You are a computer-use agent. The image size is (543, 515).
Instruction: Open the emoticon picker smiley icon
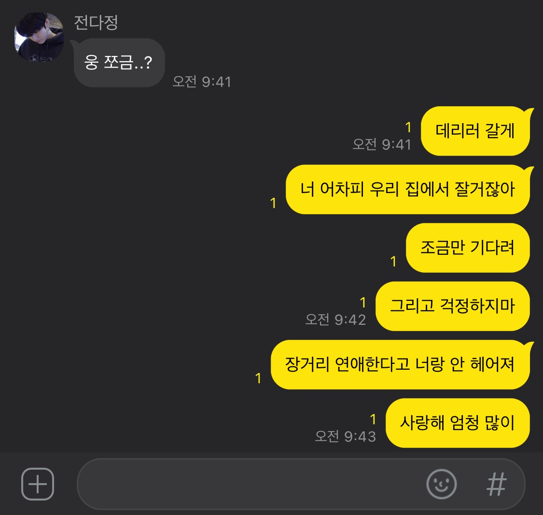pyautogui.click(x=441, y=484)
